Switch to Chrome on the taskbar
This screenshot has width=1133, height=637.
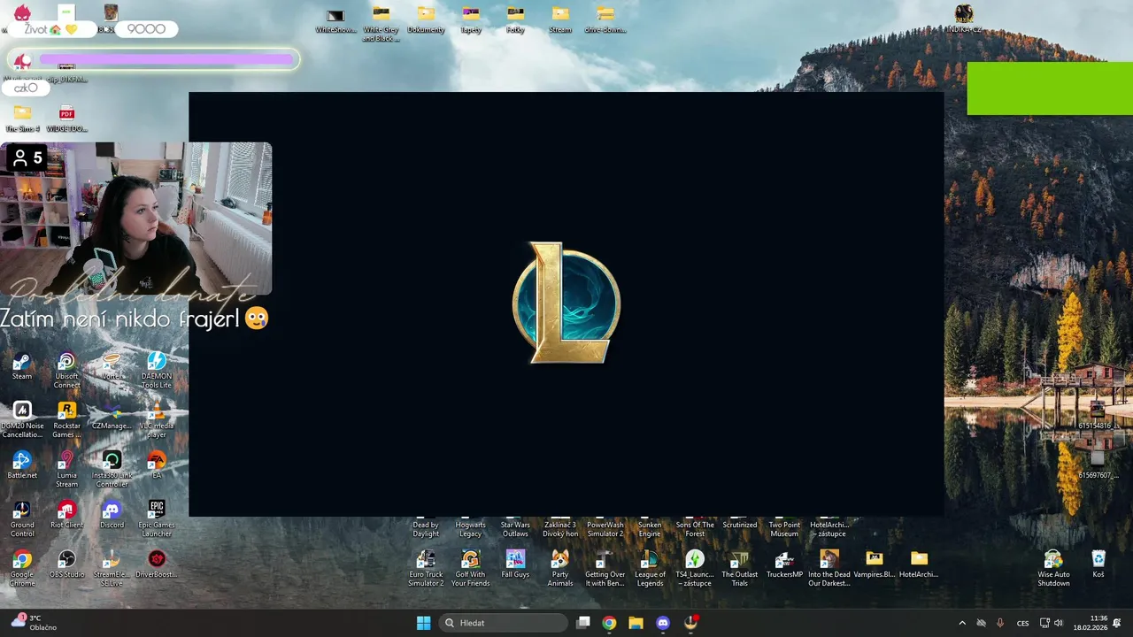609,623
